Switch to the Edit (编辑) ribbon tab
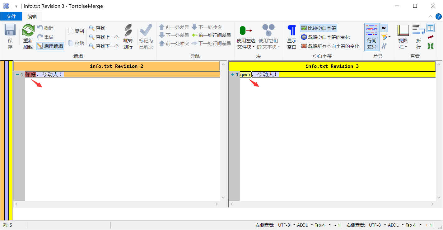 pyautogui.click(x=32, y=17)
